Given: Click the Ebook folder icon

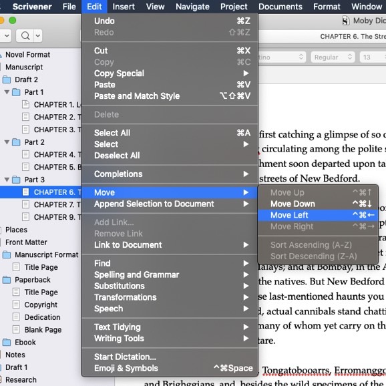Looking at the screenshot, I should point(7,342).
